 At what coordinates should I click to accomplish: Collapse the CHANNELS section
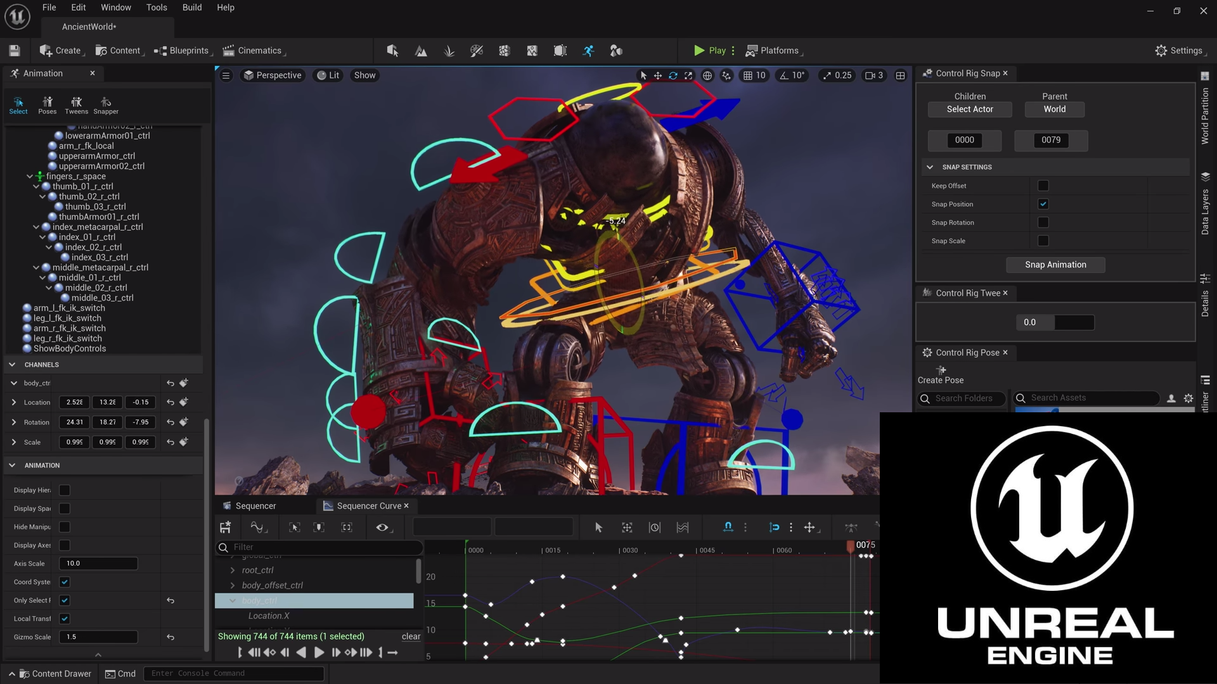point(12,365)
